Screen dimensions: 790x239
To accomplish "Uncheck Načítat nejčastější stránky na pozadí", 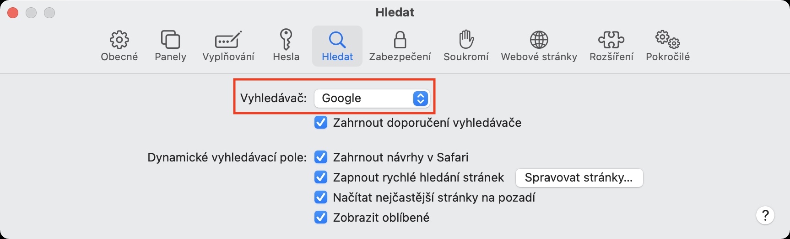I will [x=321, y=197].
